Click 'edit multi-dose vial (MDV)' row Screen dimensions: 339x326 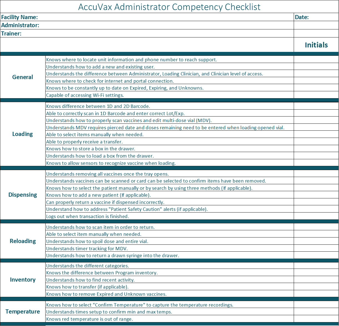point(169,120)
